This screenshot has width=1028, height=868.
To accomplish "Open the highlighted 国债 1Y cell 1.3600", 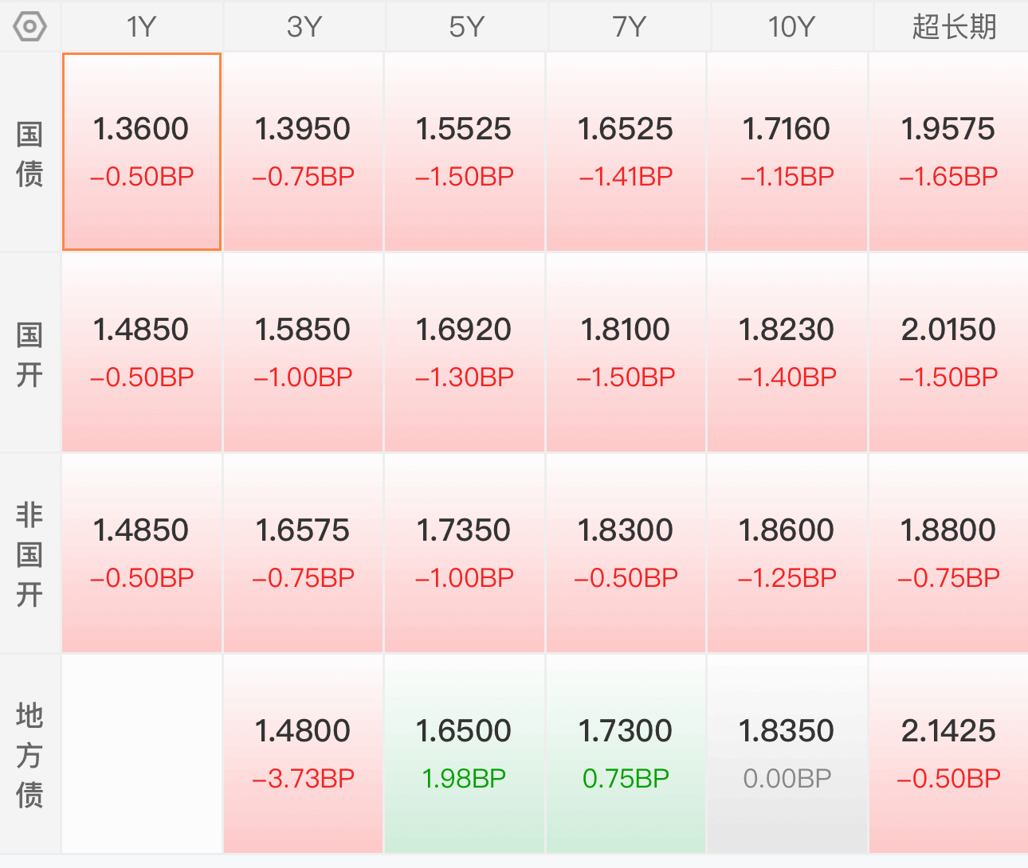I will (x=142, y=152).
